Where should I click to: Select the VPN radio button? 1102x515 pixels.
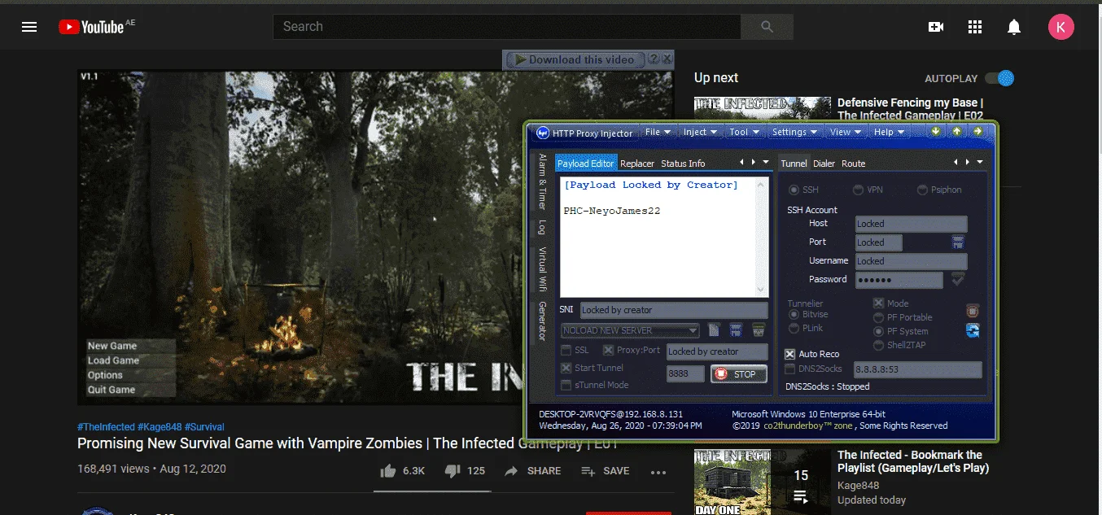click(x=858, y=190)
